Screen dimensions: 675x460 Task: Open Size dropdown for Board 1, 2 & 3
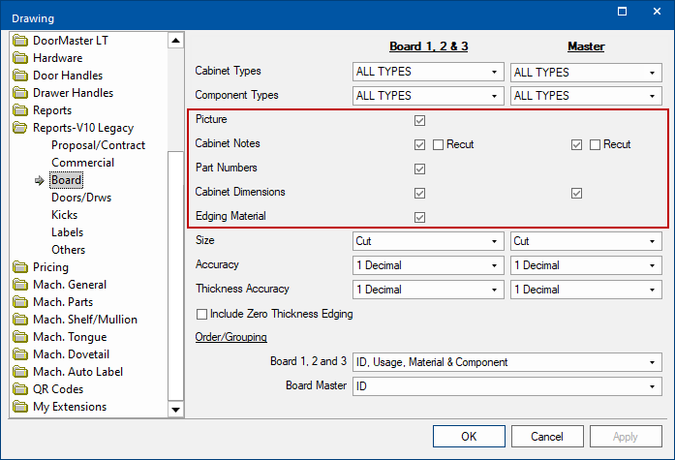pyautogui.click(x=428, y=241)
